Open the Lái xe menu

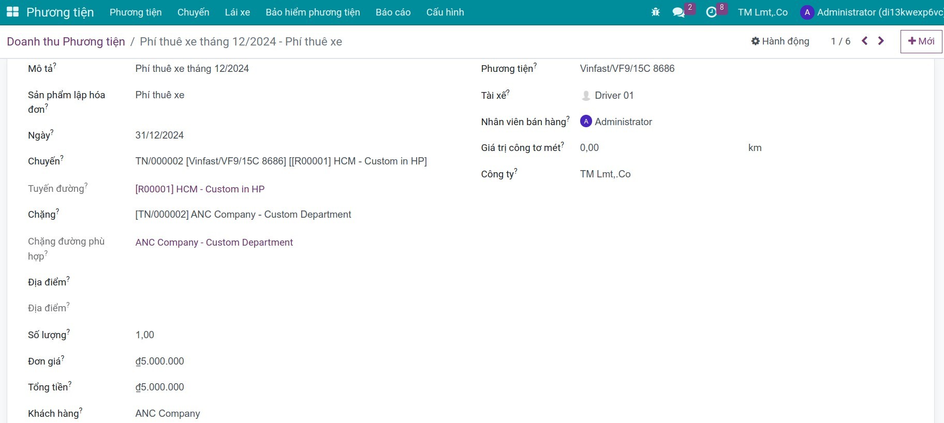238,12
